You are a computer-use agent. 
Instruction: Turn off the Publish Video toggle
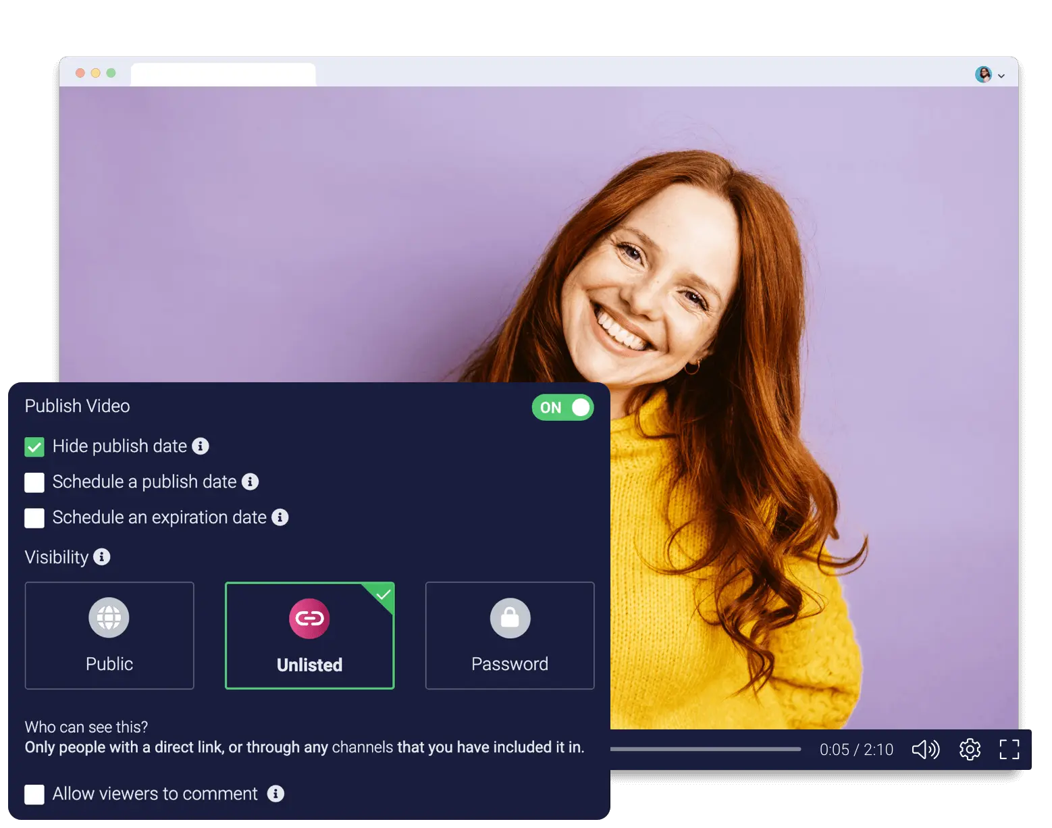tap(562, 407)
